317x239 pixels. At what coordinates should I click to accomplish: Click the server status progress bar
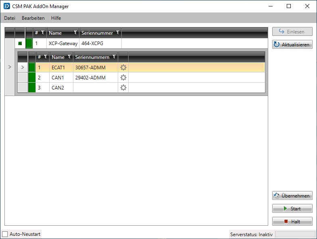coord(295,234)
